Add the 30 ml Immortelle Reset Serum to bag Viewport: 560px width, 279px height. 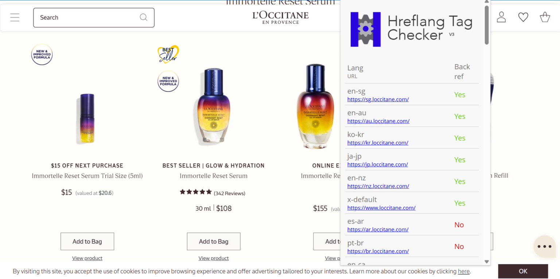click(214, 241)
